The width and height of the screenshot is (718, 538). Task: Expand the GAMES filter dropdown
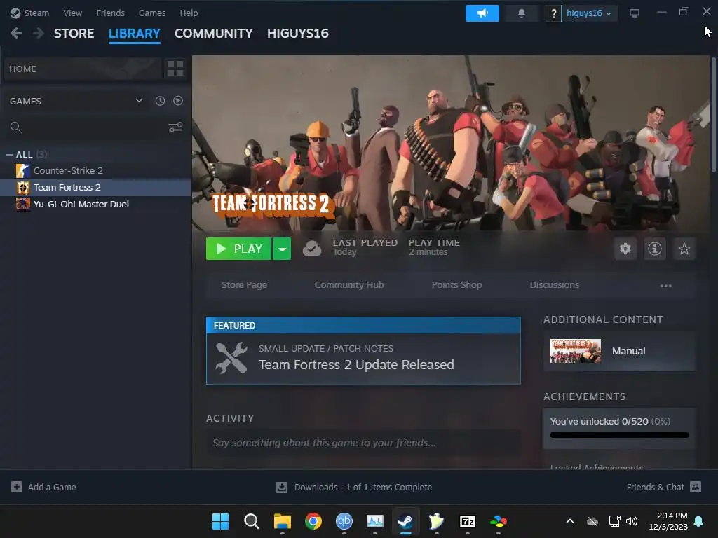[140, 101]
